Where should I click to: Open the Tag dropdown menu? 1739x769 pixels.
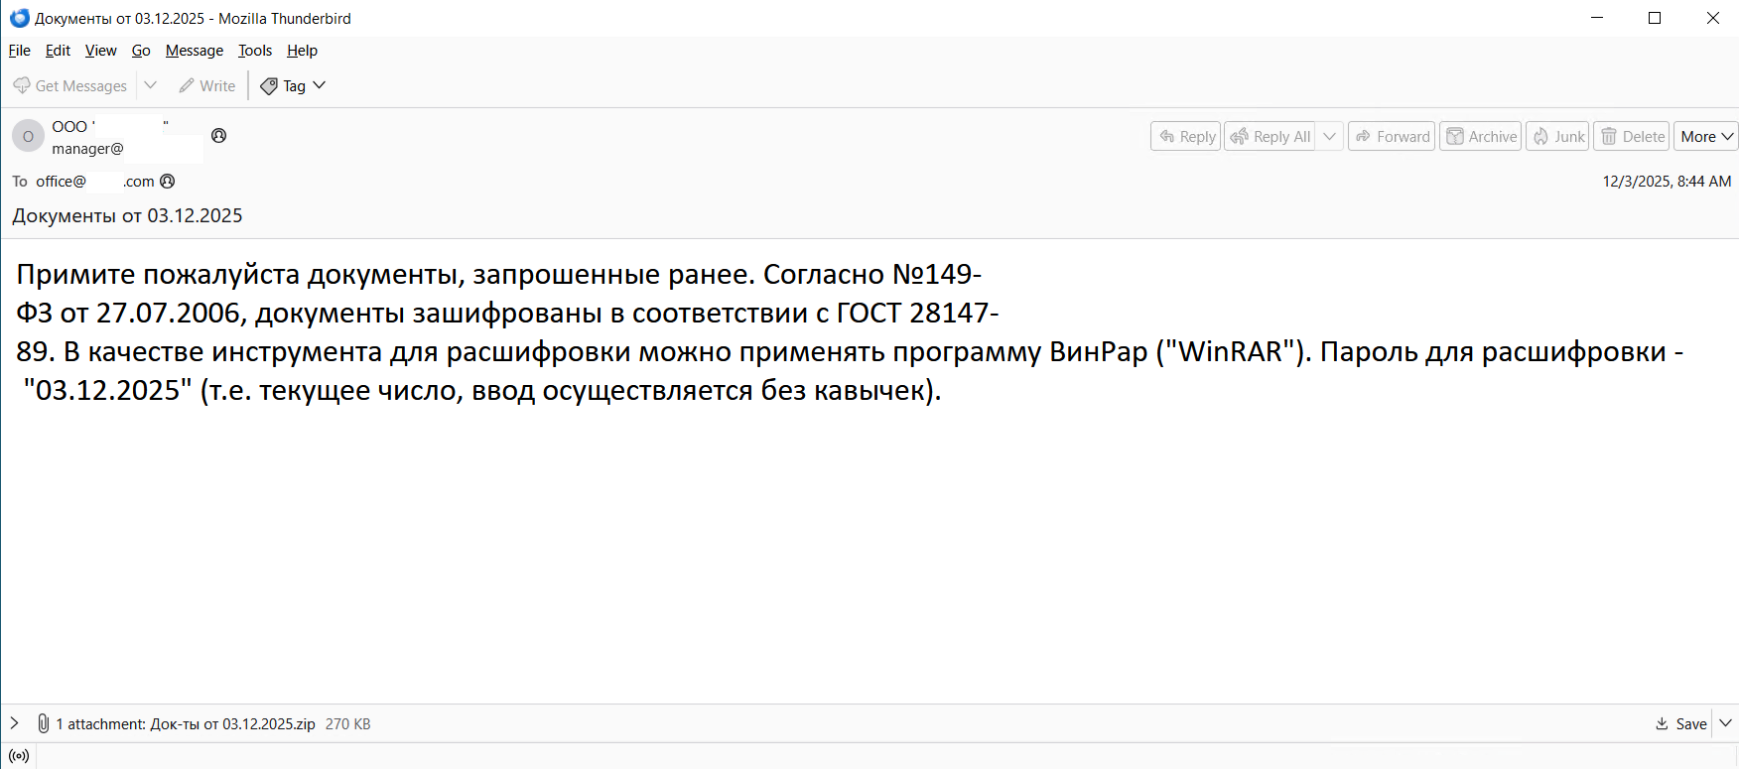pos(294,86)
